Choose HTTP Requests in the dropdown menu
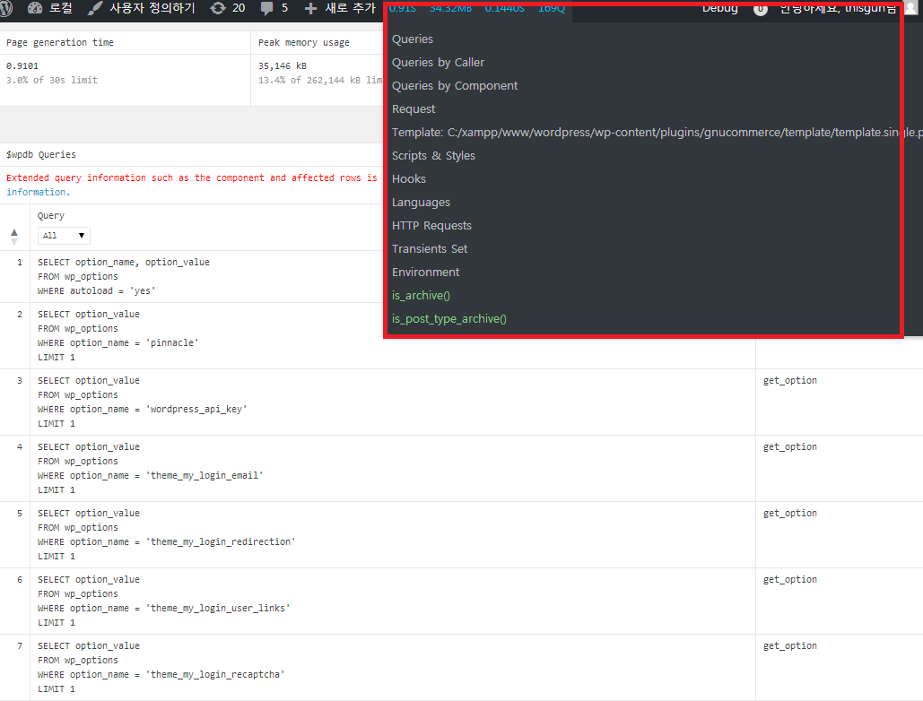Image resolution: width=923 pixels, height=701 pixels. coord(431,226)
